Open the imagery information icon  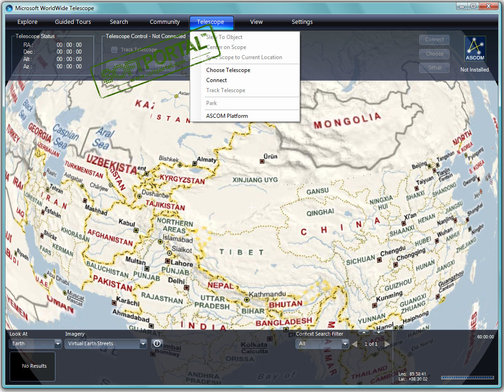(x=157, y=343)
